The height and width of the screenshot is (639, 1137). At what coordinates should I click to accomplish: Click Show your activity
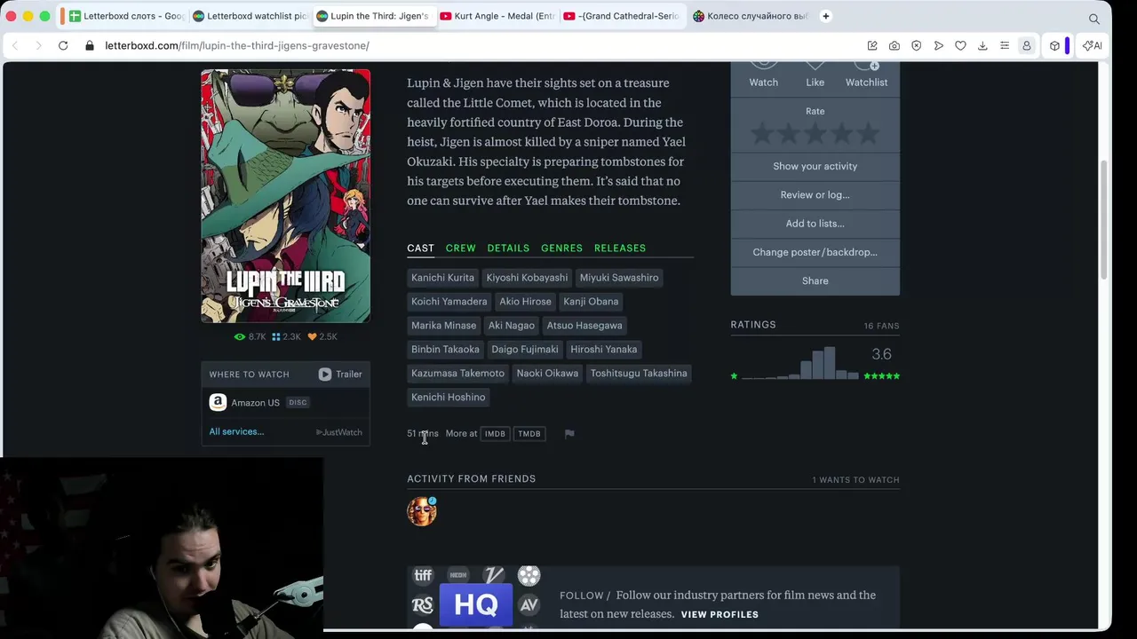tap(815, 166)
